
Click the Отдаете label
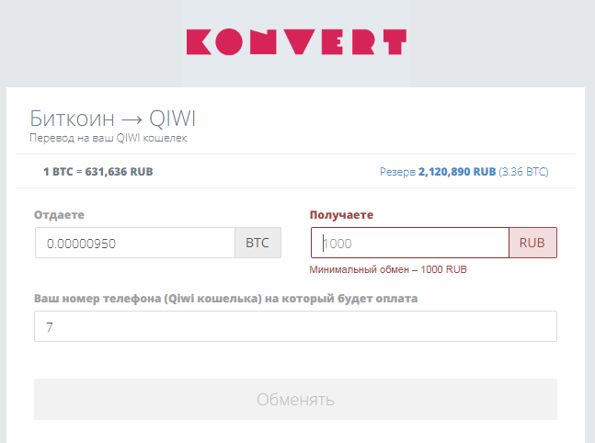pyautogui.click(x=59, y=215)
